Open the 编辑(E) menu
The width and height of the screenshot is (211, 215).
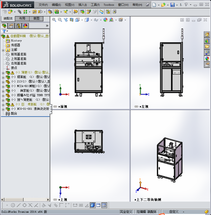[56, 5]
